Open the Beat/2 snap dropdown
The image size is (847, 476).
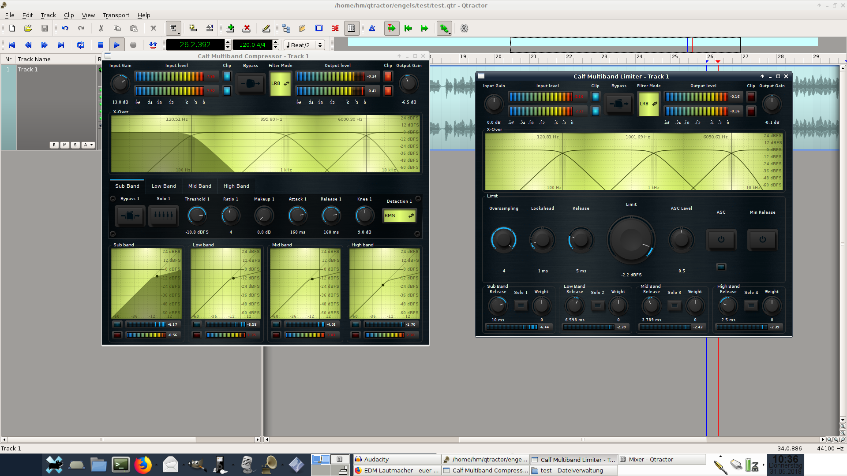pyautogui.click(x=304, y=45)
